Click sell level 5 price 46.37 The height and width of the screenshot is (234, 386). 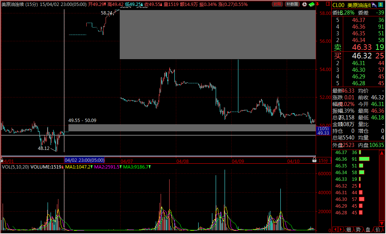(358, 20)
